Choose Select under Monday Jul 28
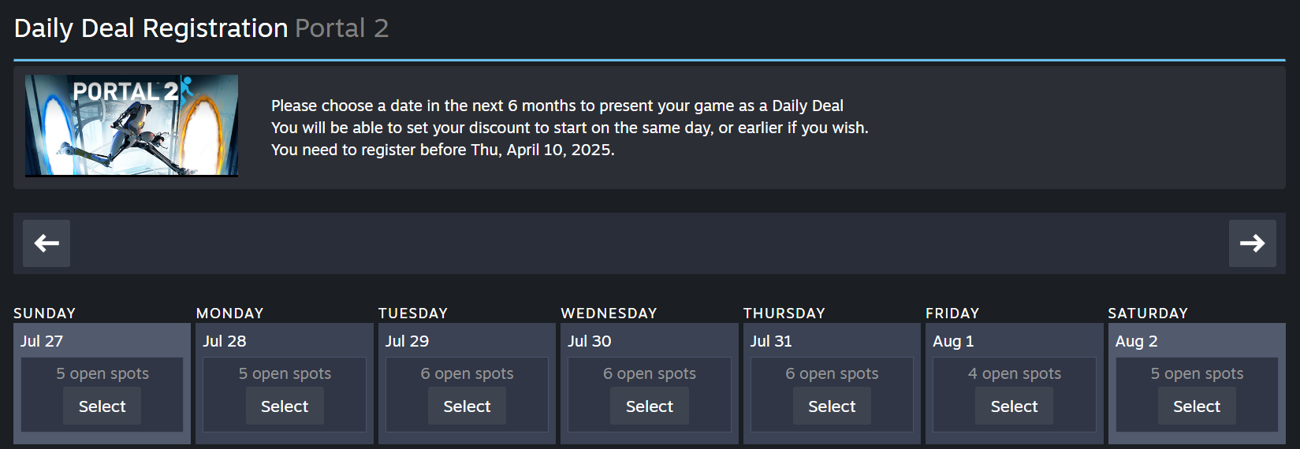Viewport: 1300px width, 449px height. (285, 406)
